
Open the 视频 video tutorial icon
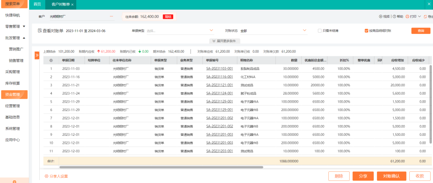click(380, 16)
